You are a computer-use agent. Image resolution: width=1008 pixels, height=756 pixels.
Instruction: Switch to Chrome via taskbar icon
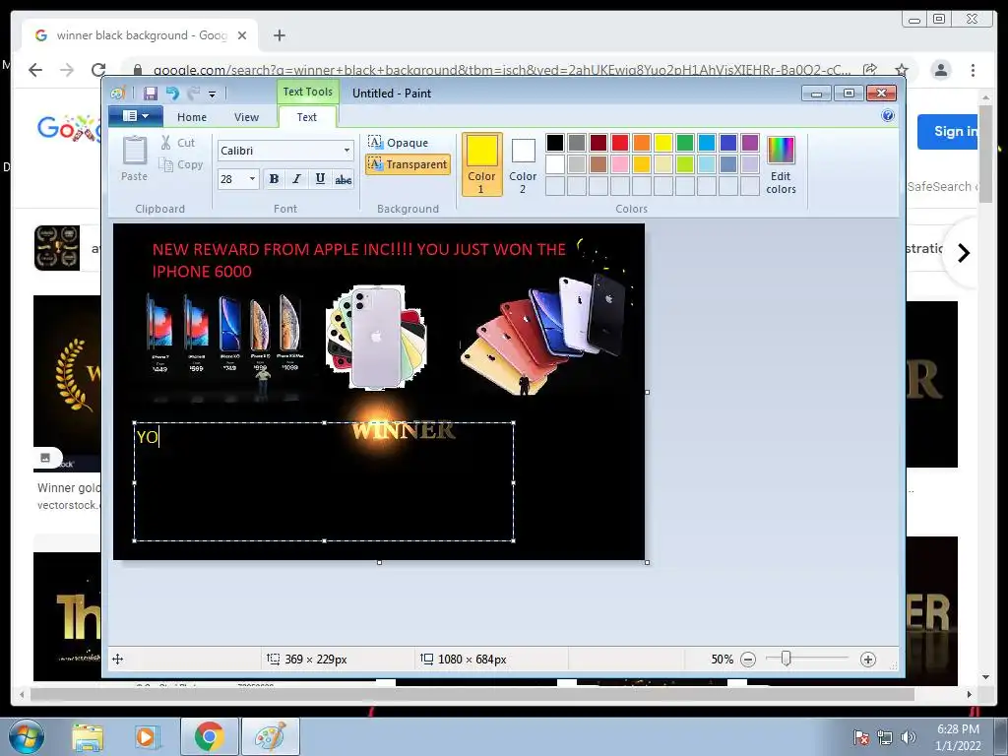209,736
